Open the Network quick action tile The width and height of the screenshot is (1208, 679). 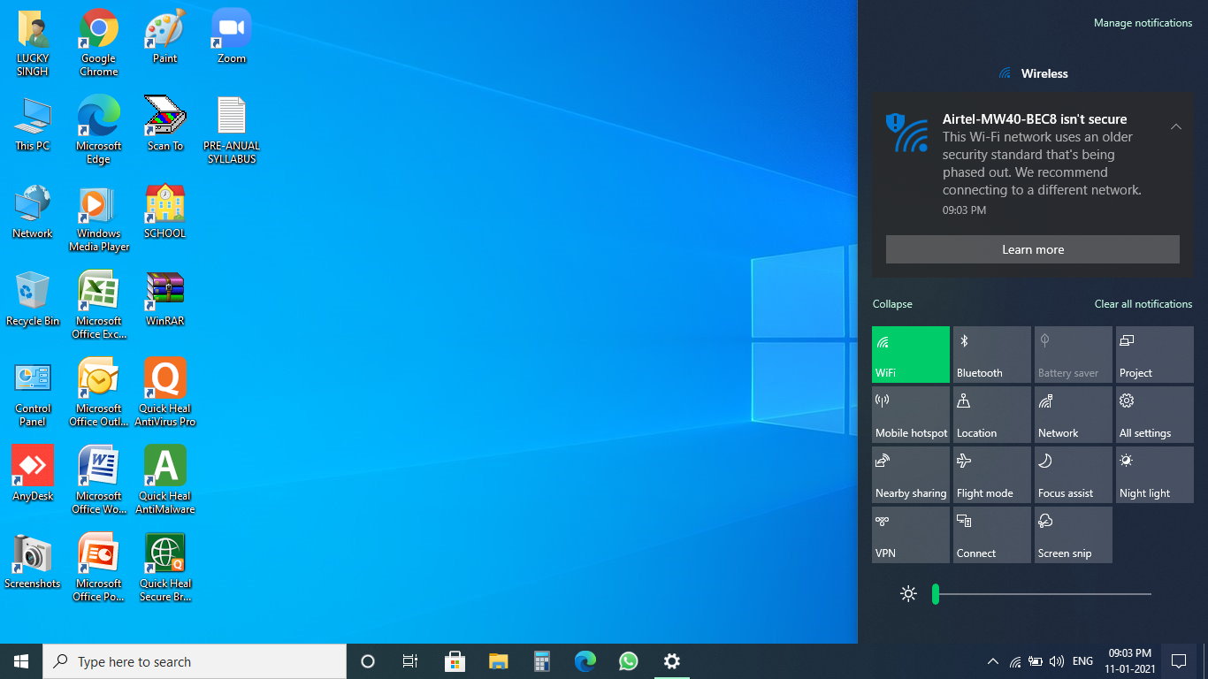pyautogui.click(x=1074, y=415)
